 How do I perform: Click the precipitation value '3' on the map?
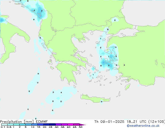42,11
